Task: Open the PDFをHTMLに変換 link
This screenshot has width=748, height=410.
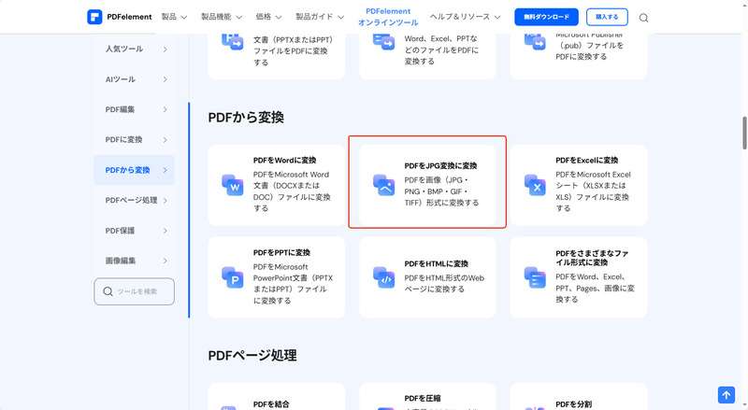Action: click(436, 263)
